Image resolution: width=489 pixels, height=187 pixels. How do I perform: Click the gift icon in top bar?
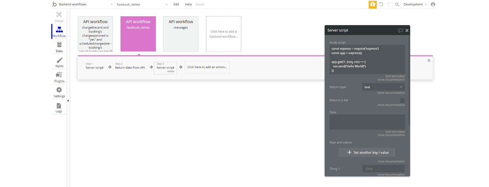coord(372,4)
